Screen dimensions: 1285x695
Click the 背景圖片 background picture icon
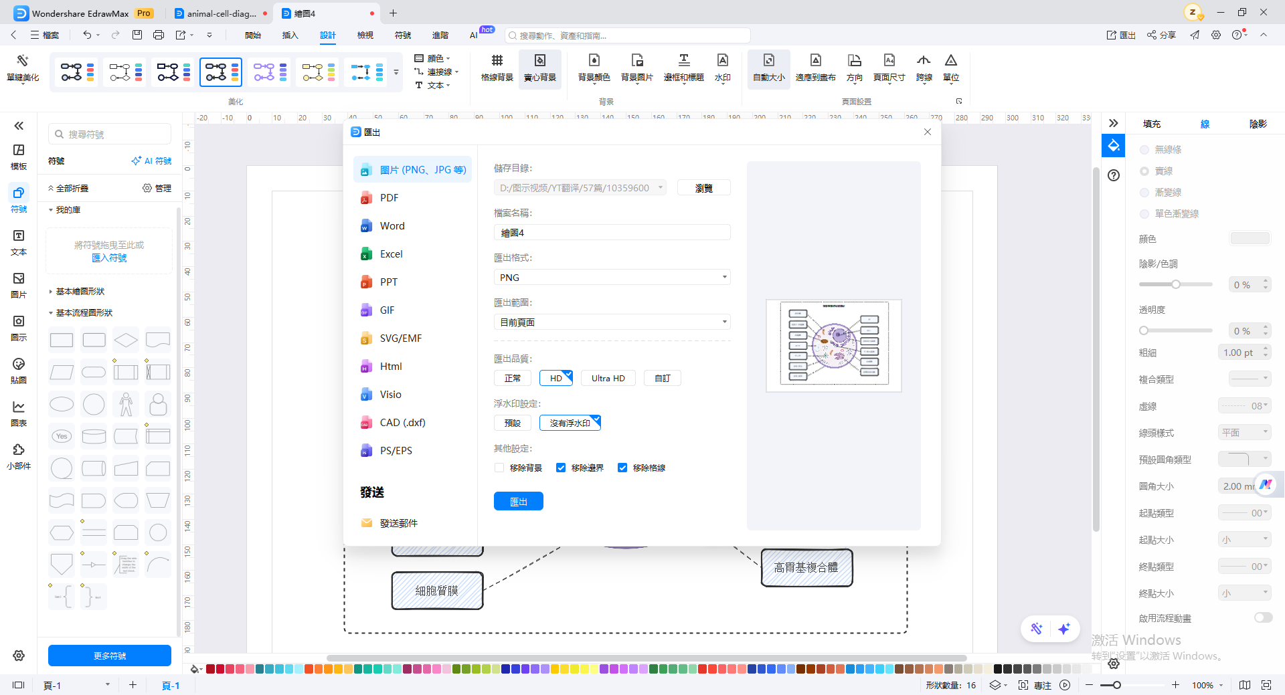point(637,69)
